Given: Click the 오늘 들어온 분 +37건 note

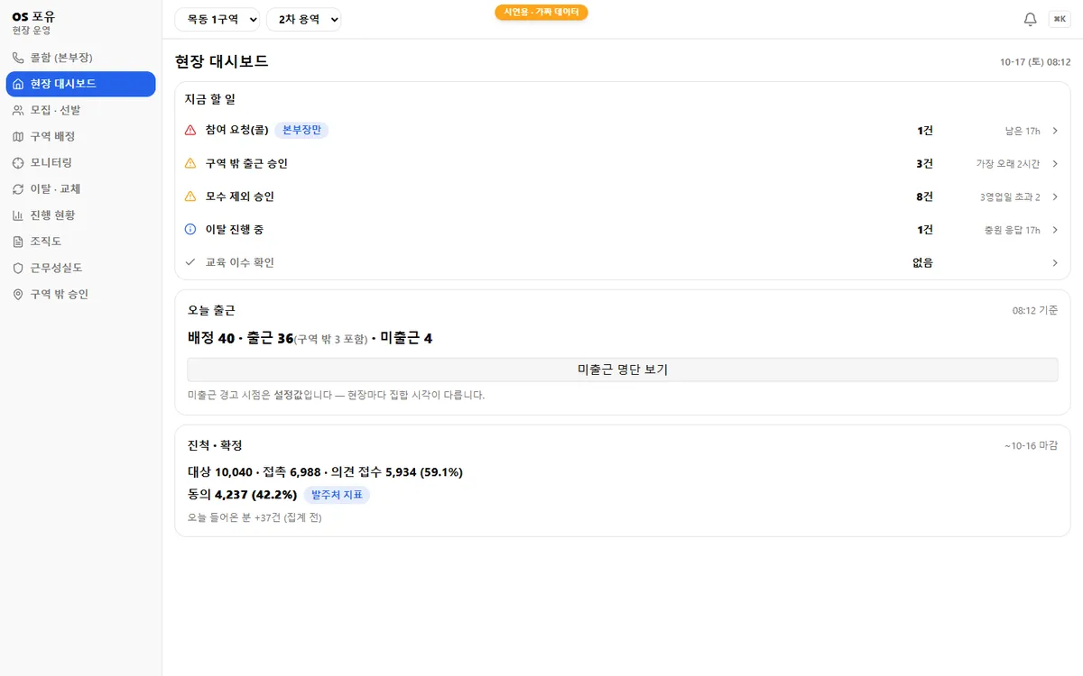Looking at the screenshot, I should 255,517.
